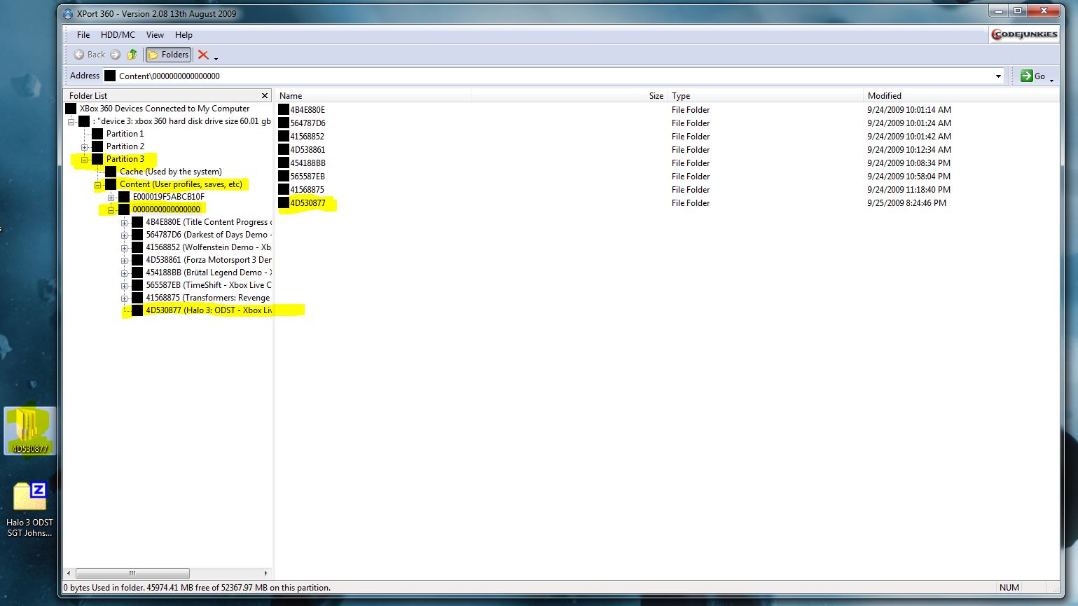This screenshot has height=606, width=1078.
Task: Expand the 41568852 Wolfenstein Demo node
Action: pyautogui.click(x=124, y=248)
